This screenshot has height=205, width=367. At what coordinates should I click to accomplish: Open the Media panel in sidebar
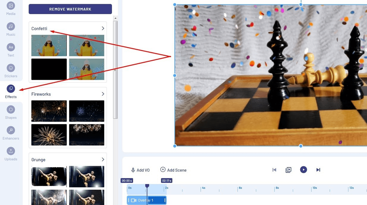pos(11,6)
